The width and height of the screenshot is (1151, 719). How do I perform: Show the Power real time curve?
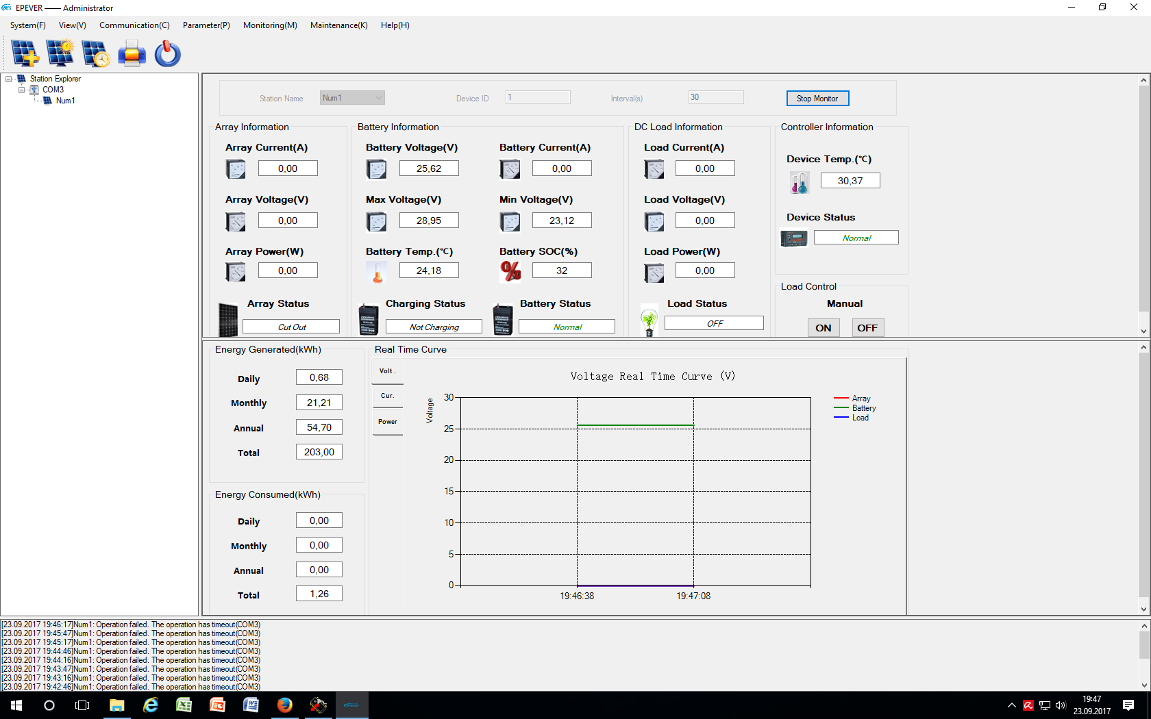coord(387,422)
